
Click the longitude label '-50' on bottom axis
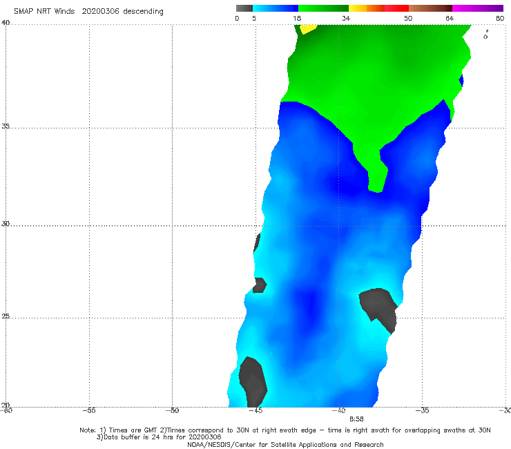(x=172, y=410)
